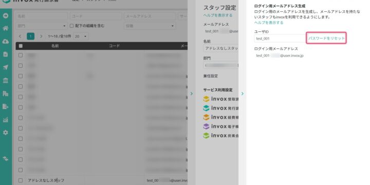The width and height of the screenshot is (370, 185).
Task: Go to previous page with the left arrow
Action: [x=20, y=36]
